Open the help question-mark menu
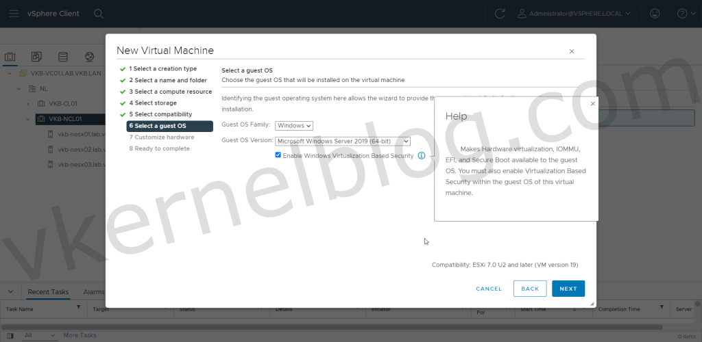This screenshot has width=702, height=342. [x=686, y=14]
